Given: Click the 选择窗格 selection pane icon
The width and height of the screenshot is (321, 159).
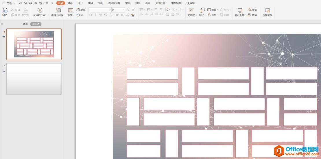Looking at the screenshot, I should point(267,10).
